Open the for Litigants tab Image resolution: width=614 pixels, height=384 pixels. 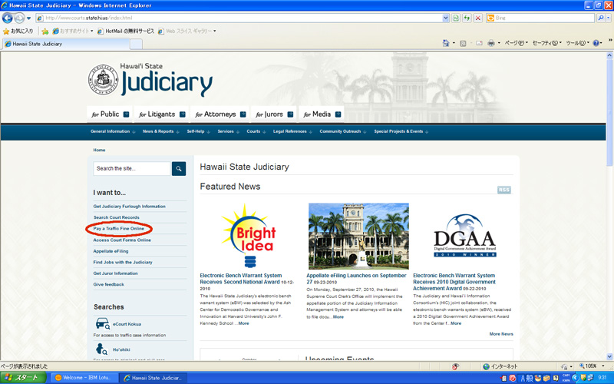point(162,114)
